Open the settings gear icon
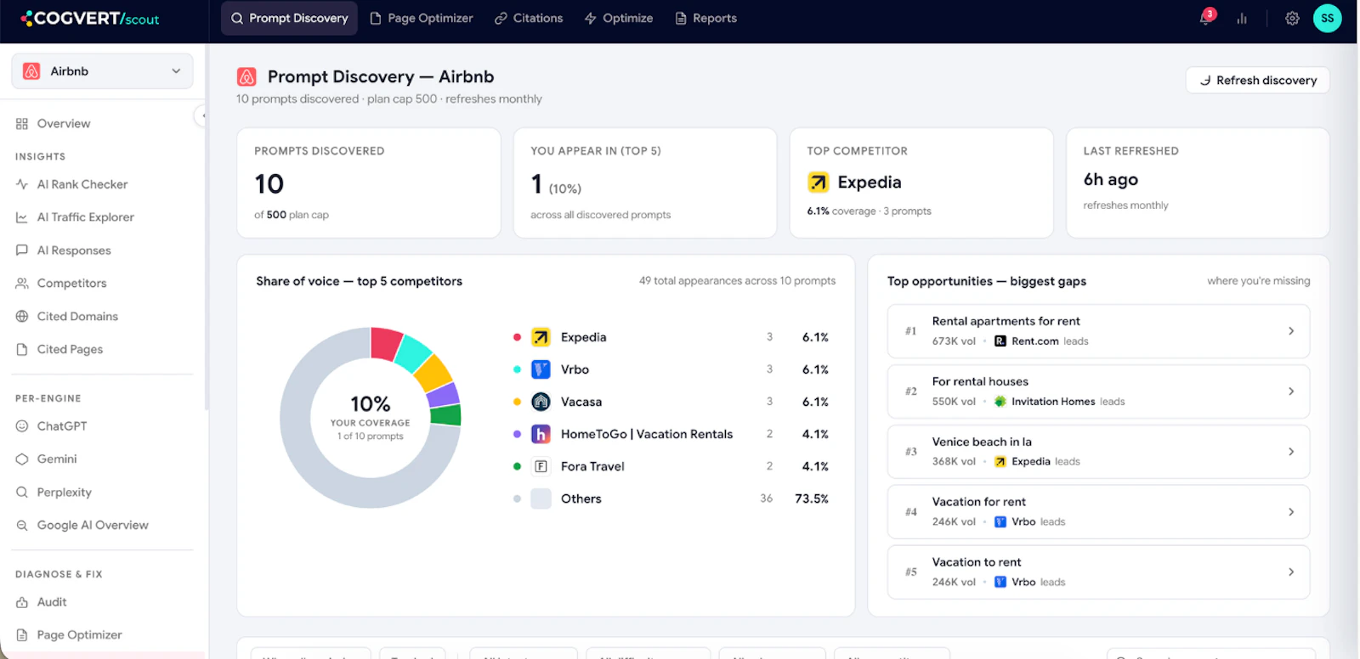Image resolution: width=1360 pixels, height=659 pixels. pos(1292,19)
